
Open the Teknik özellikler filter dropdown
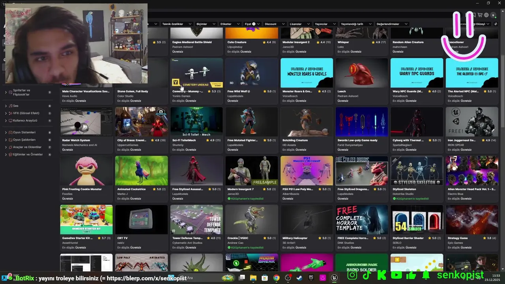[x=176, y=24]
